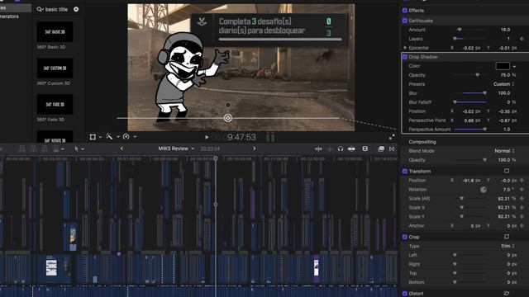Click the Scale (All) value 92.21
Screen dimensions: 529x297
click(503, 199)
